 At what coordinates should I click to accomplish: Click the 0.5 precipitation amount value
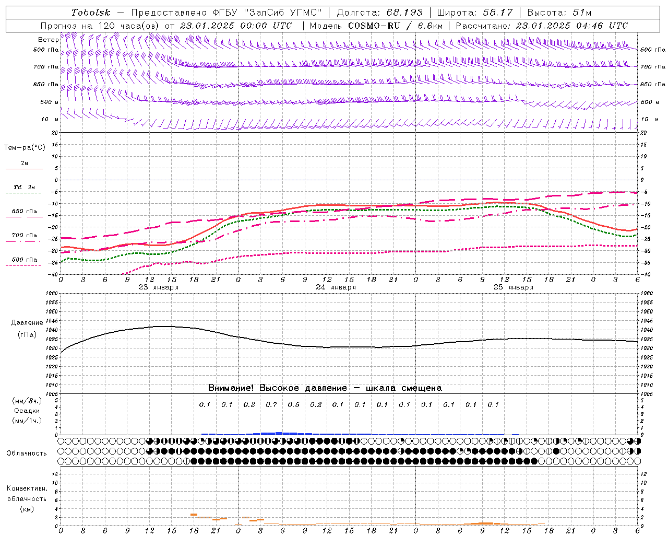coord(294,404)
